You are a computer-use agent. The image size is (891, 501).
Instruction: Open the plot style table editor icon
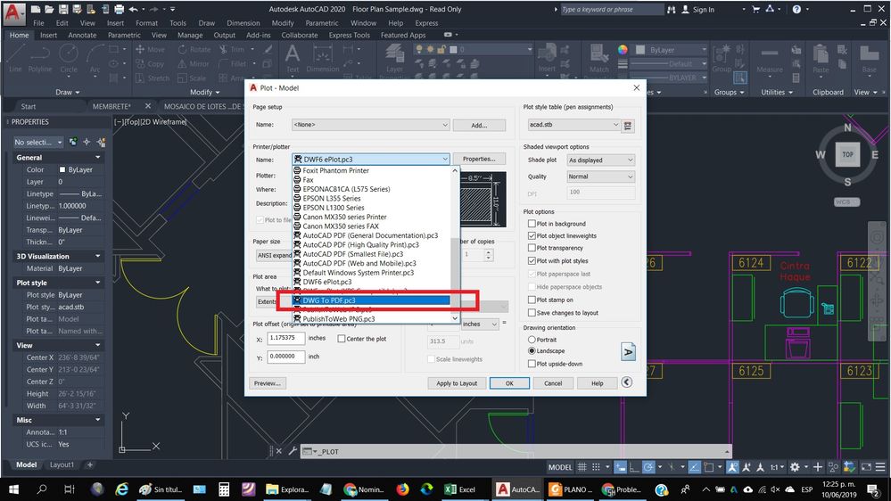(628, 126)
